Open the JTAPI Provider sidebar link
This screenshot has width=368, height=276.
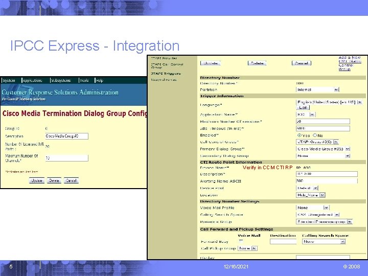(164, 58)
